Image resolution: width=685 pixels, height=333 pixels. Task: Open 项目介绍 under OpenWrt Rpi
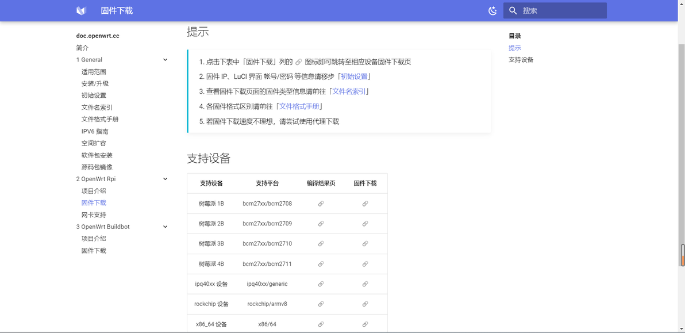point(94,191)
